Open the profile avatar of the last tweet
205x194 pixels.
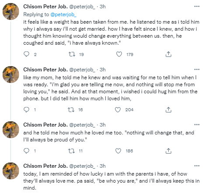(x=11, y=171)
